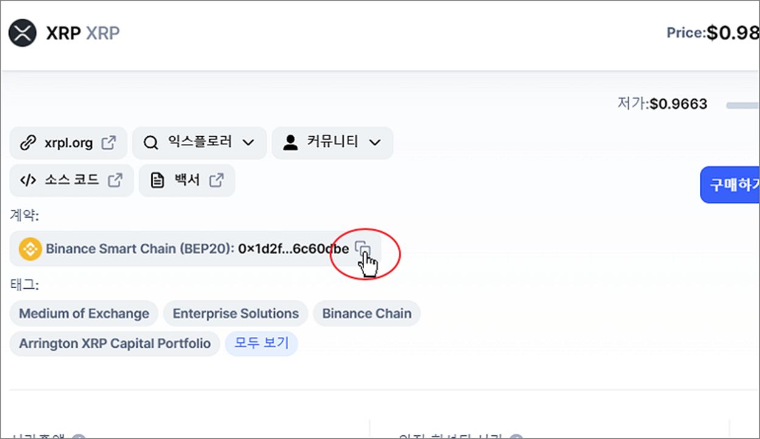Click the 저가:$0.9663 low price text

[x=663, y=104]
